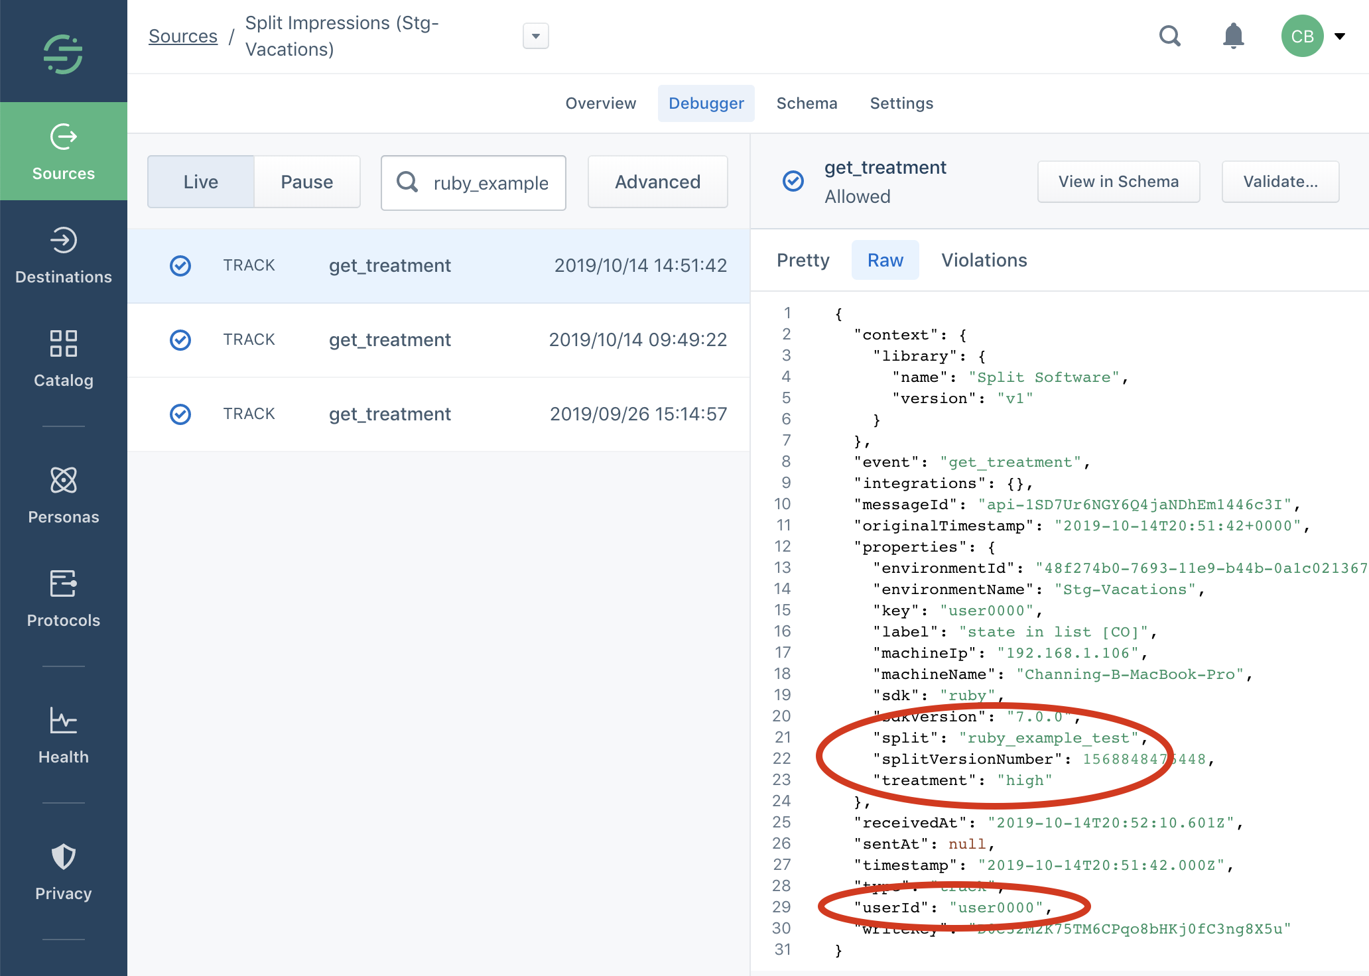Select the 14:51:42 get_treatment event
The width and height of the screenshot is (1369, 976).
(x=438, y=266)
